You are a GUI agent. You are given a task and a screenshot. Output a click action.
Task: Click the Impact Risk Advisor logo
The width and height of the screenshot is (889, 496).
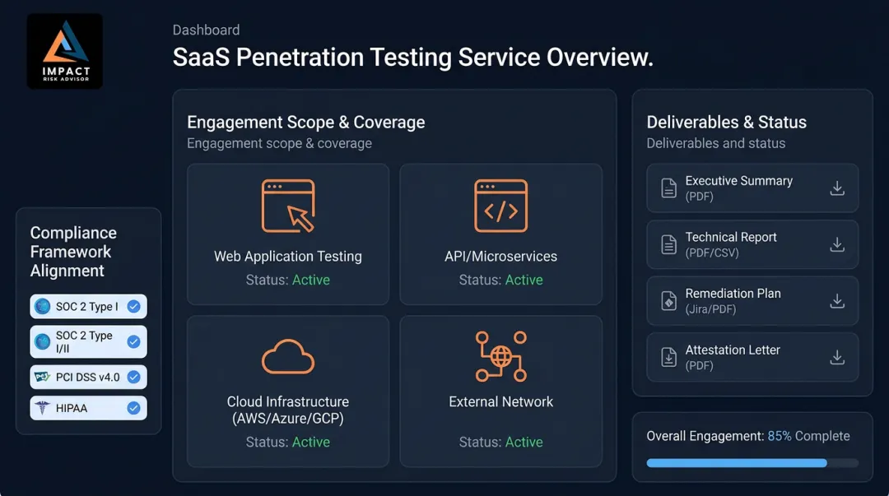click(x=65, y=52)
